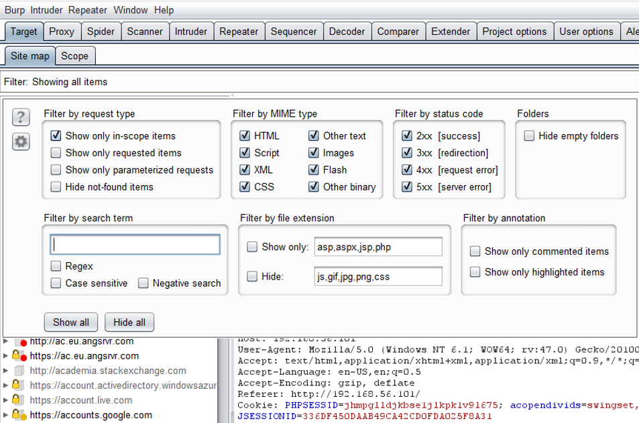Uncheck the Flash MIME type
Viewport: 639px width, 423px height.
tap(313, 170)
